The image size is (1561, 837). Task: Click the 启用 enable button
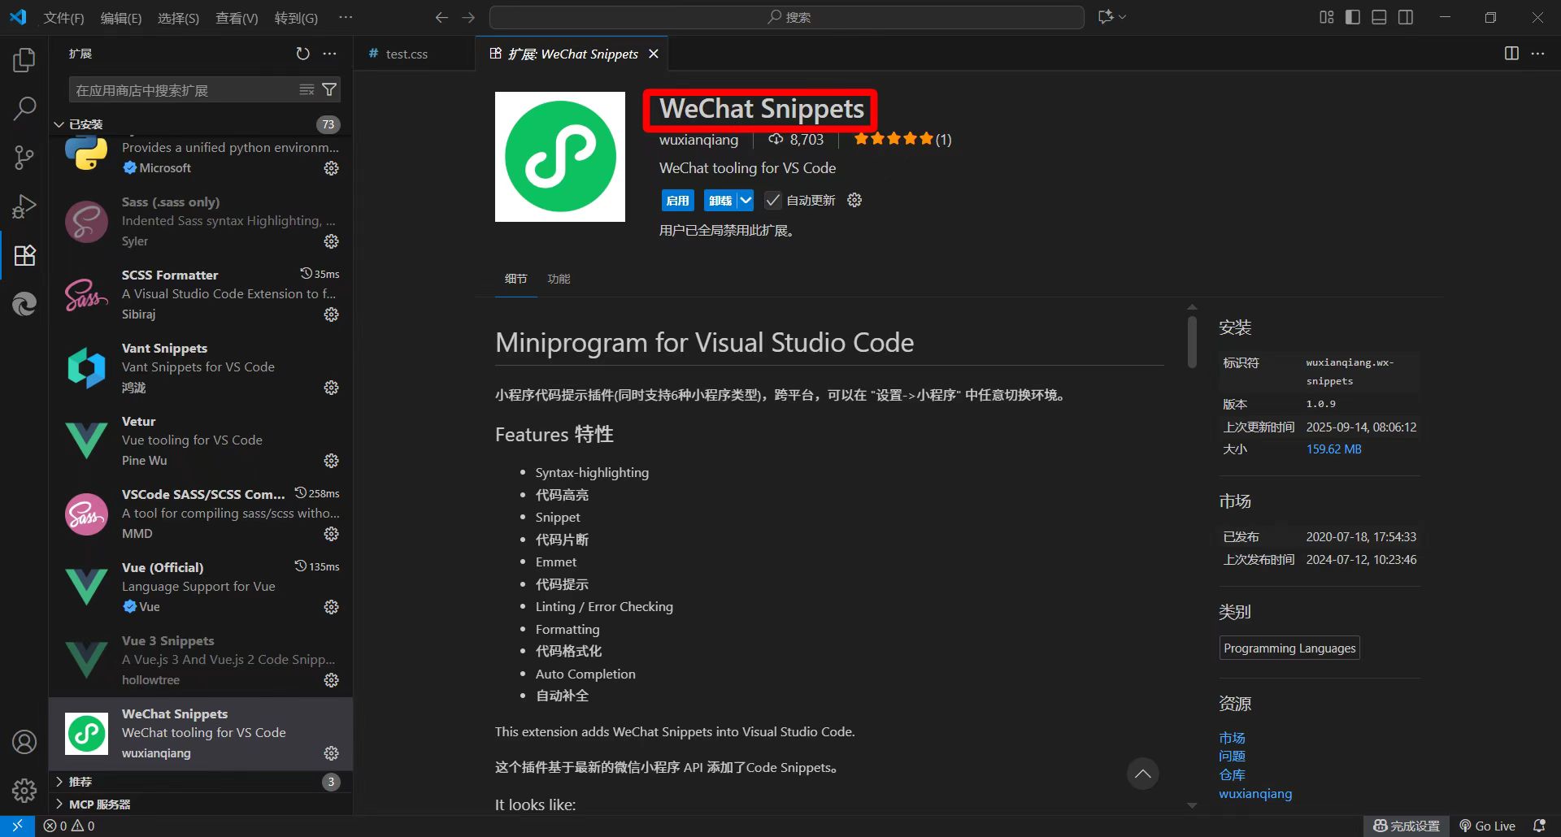tap(677, 200)
